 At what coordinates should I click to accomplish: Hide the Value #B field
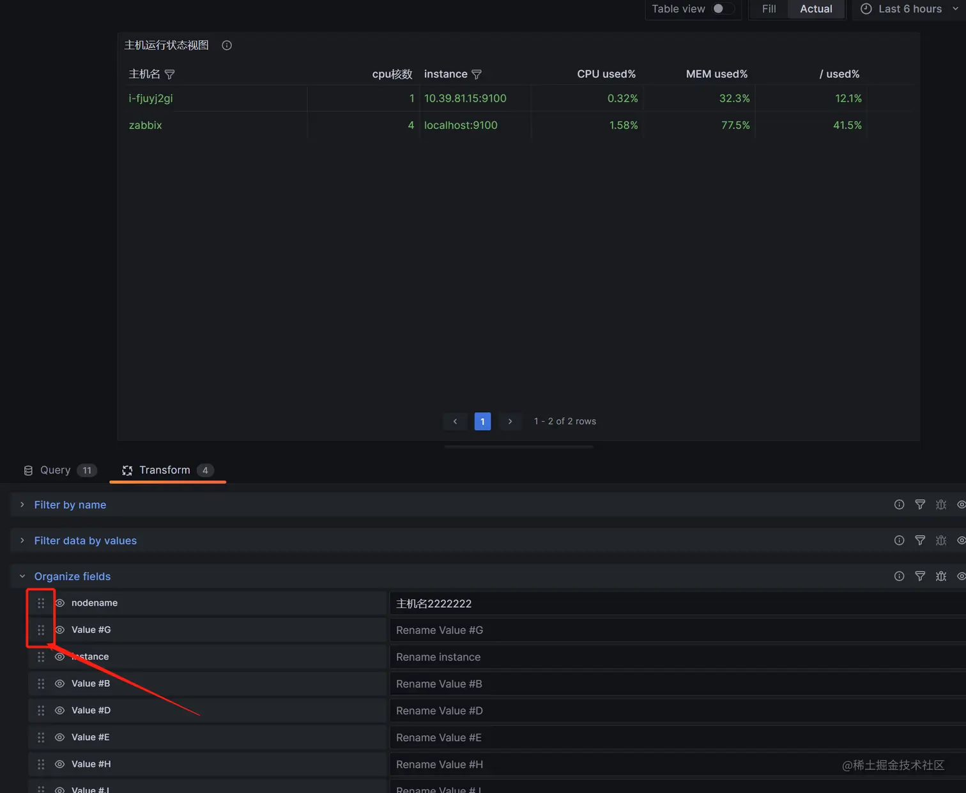coord(60,684)
